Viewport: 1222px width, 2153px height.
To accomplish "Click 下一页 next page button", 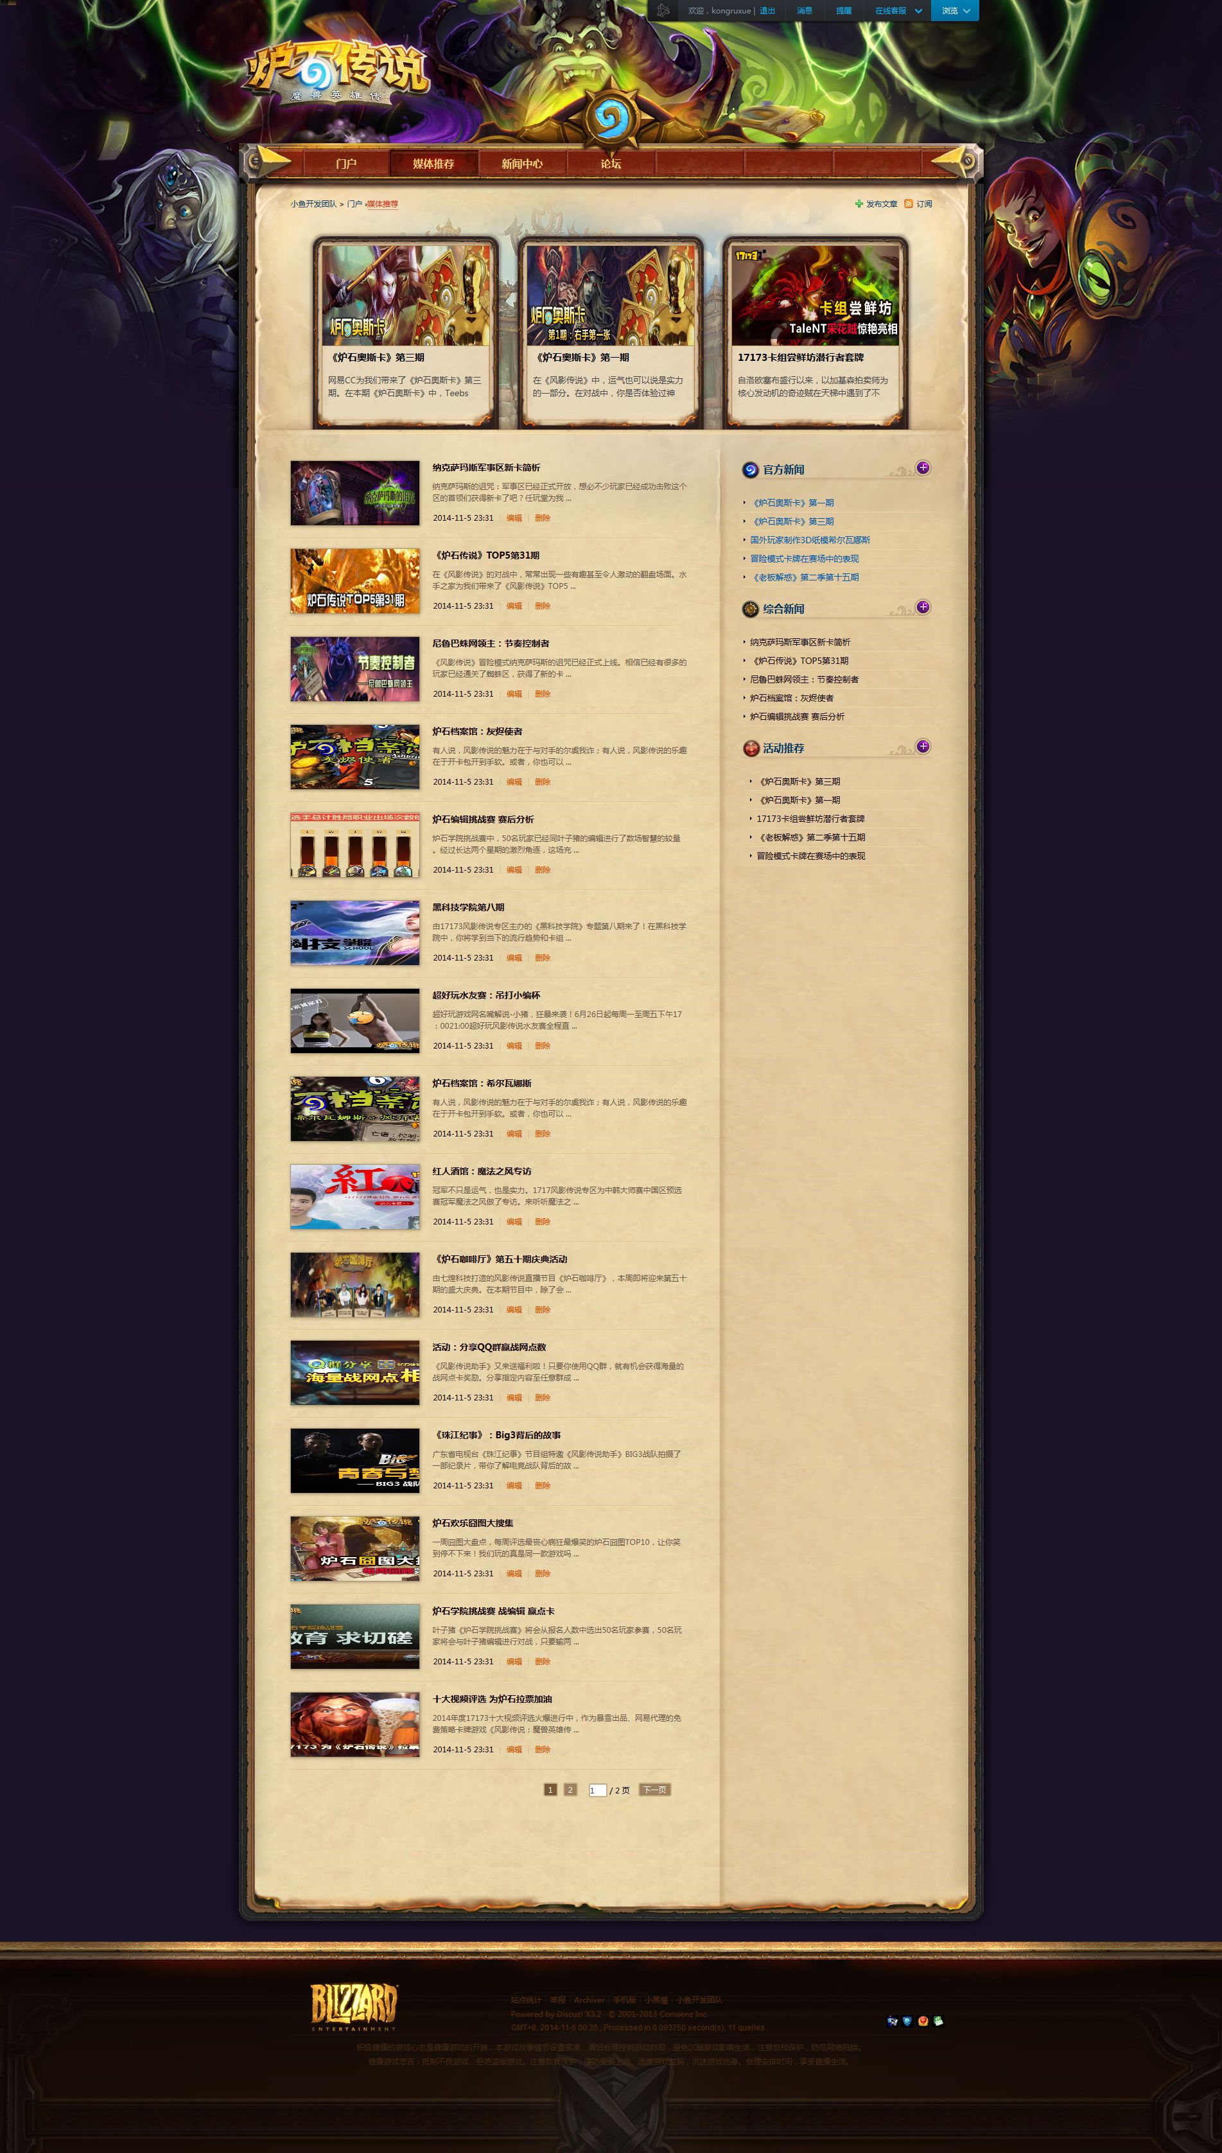I will 654,1790.
